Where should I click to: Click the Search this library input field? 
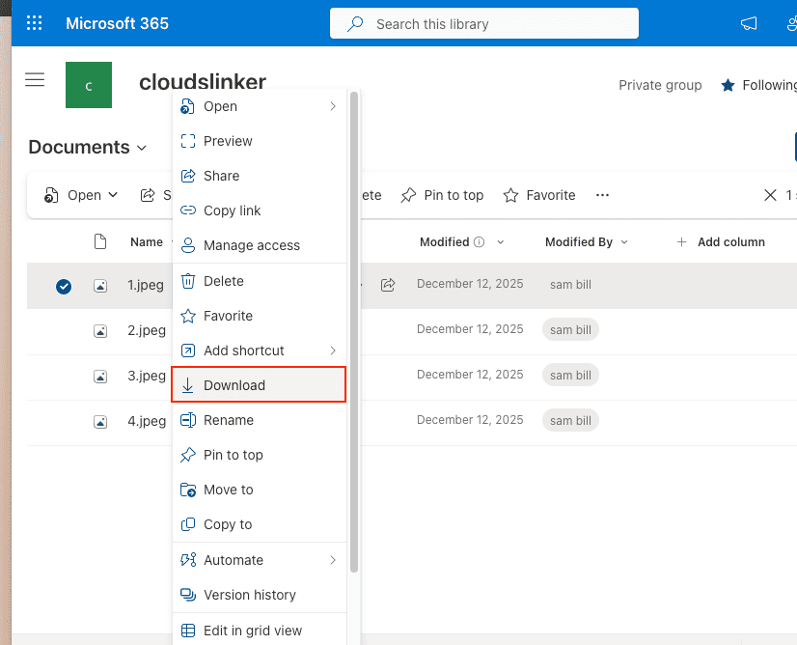pos(482,23)
